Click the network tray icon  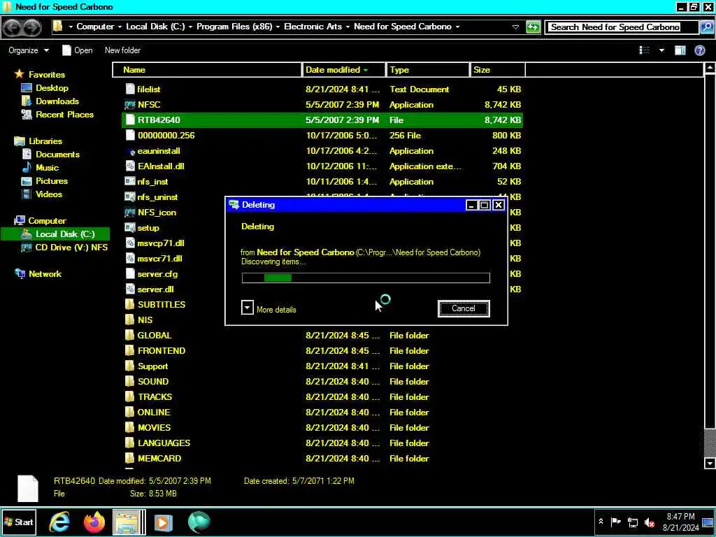point(633,522)
